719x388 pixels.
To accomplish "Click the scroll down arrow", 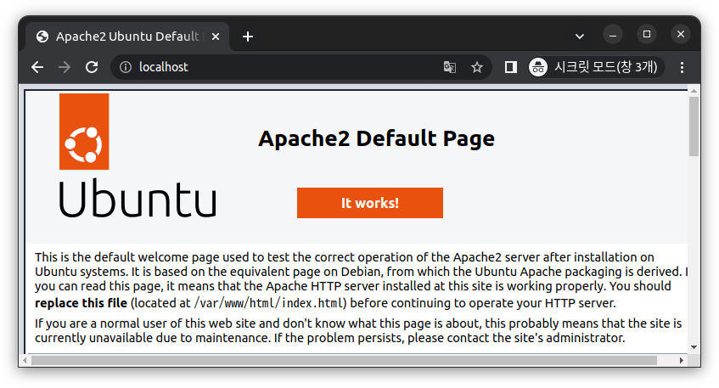I will (x=694, y=347).
